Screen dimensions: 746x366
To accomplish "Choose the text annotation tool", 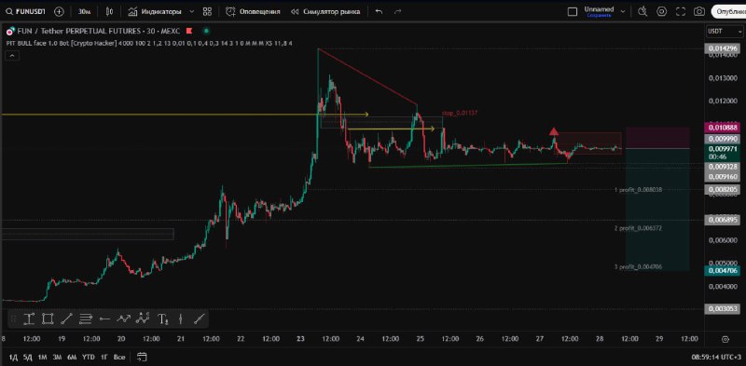I will [162, 319].
